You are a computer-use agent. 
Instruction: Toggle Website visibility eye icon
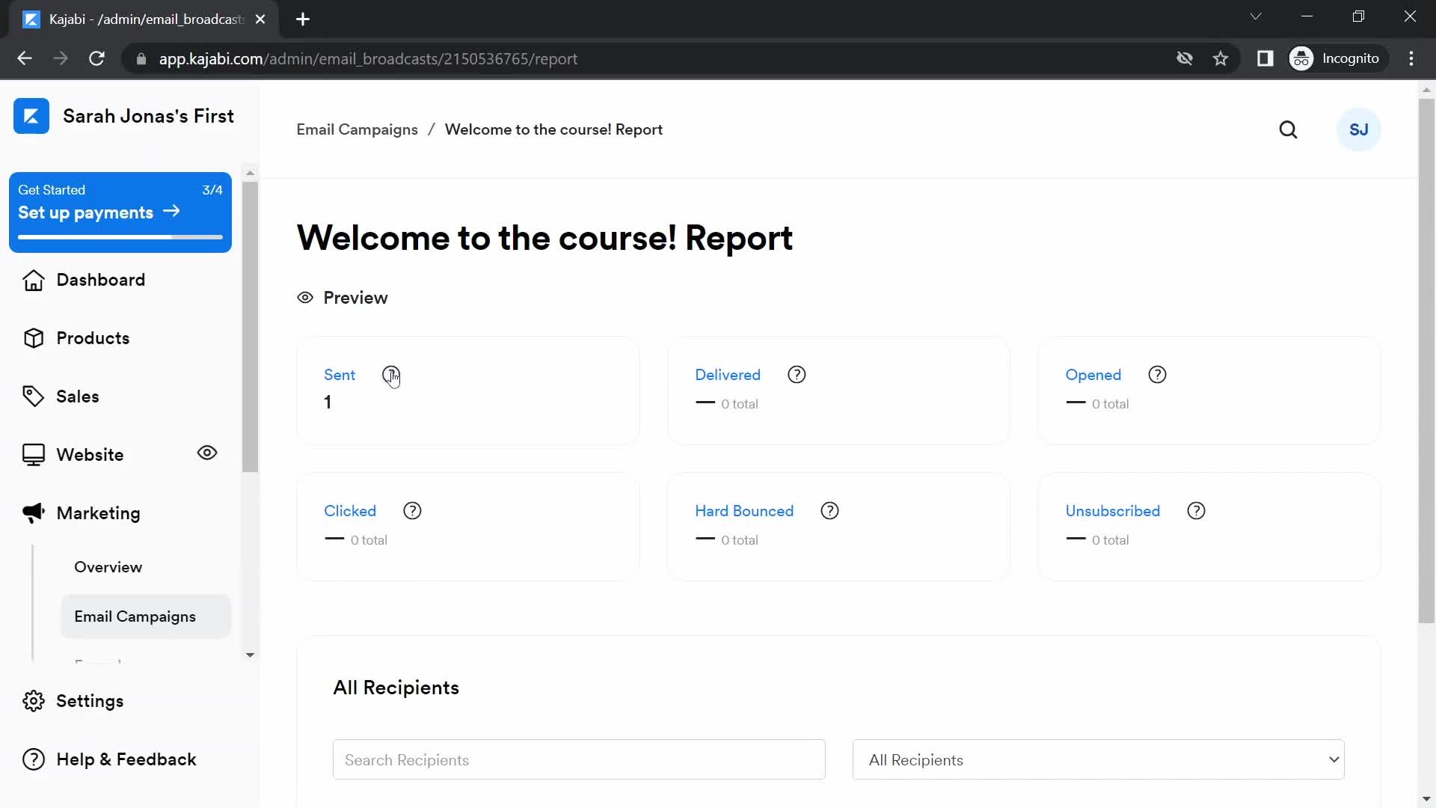(x=207, y=453)
